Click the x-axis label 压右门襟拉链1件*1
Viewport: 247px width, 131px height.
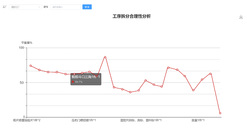[x=84, y=120]
